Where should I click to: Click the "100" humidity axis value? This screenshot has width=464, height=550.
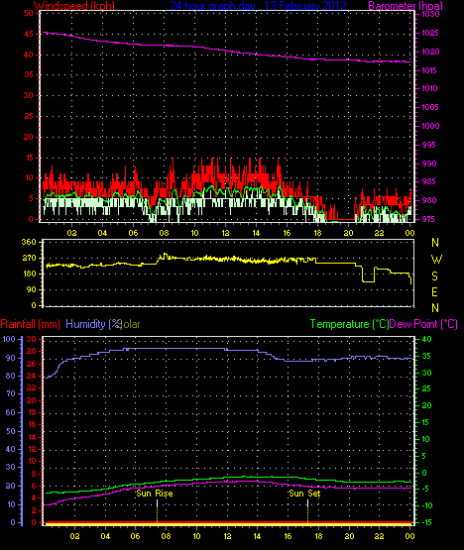coord(9,339)
